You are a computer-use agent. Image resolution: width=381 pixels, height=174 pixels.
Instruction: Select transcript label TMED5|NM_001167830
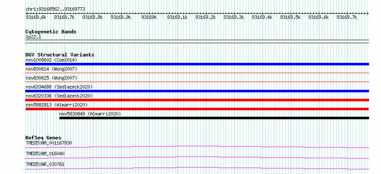click(x=49, y=143)
